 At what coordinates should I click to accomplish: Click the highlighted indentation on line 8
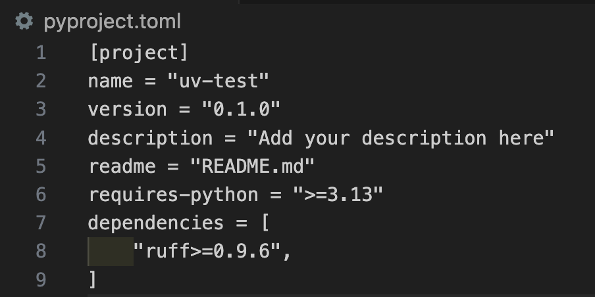(x=111, y=252)
